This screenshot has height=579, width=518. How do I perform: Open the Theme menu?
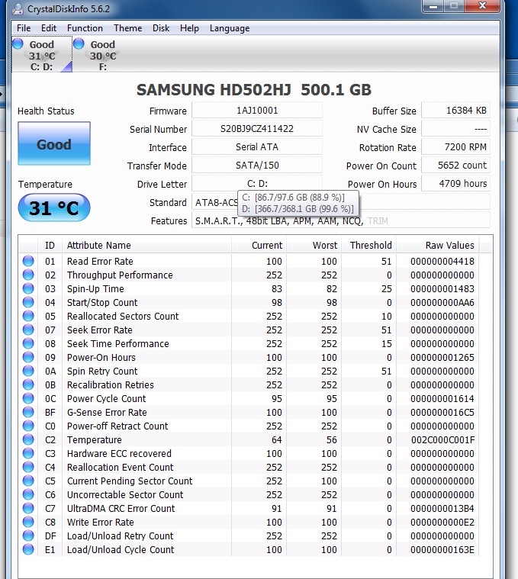[127, 28]
